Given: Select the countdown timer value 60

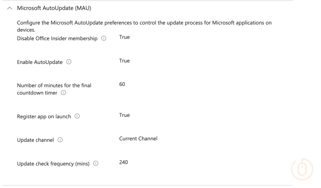Looking at the screenshot, I should 122,84.
